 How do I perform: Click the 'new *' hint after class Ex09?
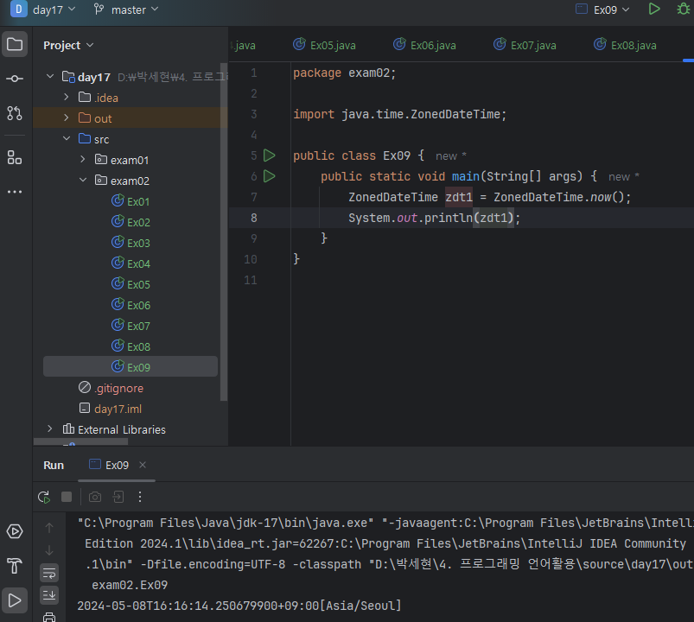pyautogui.click(x=451, y=155)
